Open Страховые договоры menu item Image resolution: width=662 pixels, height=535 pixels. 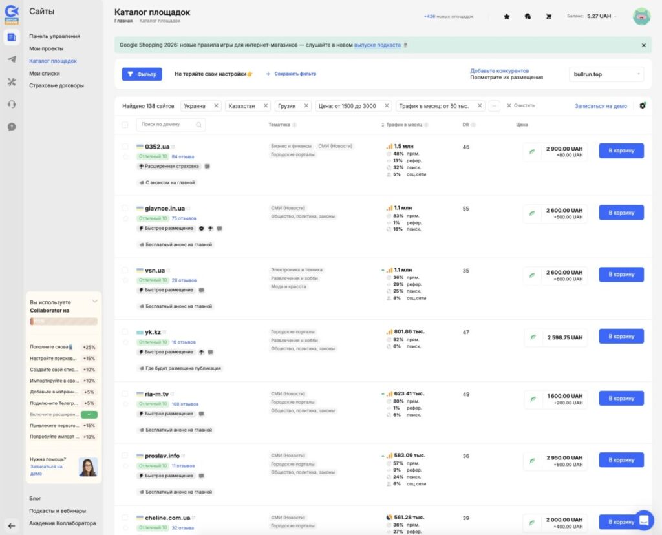[x=57, y=85]
